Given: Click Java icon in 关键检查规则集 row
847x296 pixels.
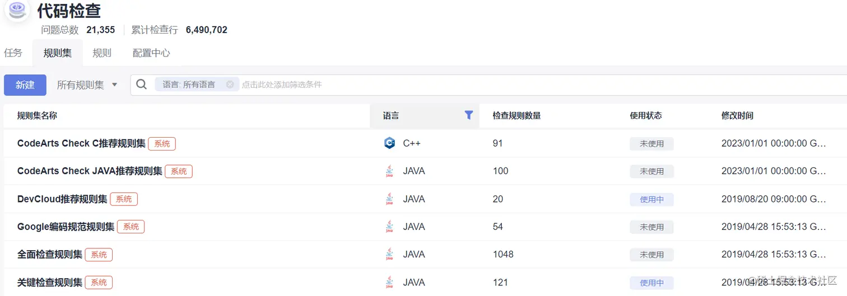Looking at the screenshot, I should (x=389, y=282).
